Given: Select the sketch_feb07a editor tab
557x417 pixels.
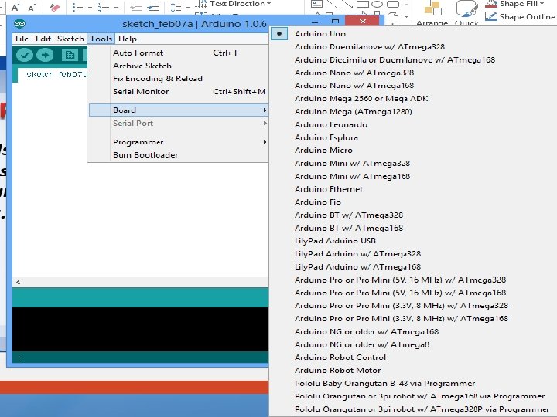Looking at the screenshot, I should coord(53,75).
